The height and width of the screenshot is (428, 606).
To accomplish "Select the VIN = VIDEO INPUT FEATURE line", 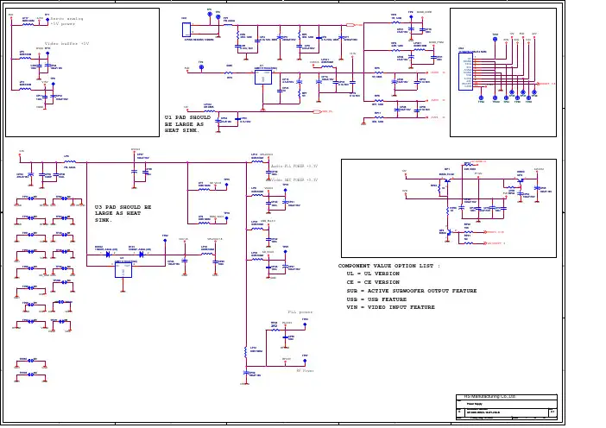I will [x=390, y=307].
